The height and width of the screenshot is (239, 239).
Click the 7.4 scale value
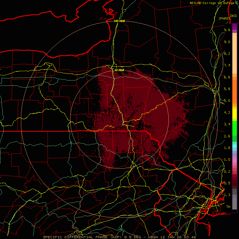point(227,65)
